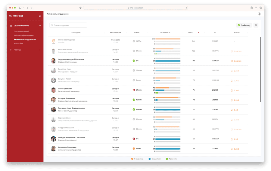
Task: Open the browser share icon
Action: [251, 8]
